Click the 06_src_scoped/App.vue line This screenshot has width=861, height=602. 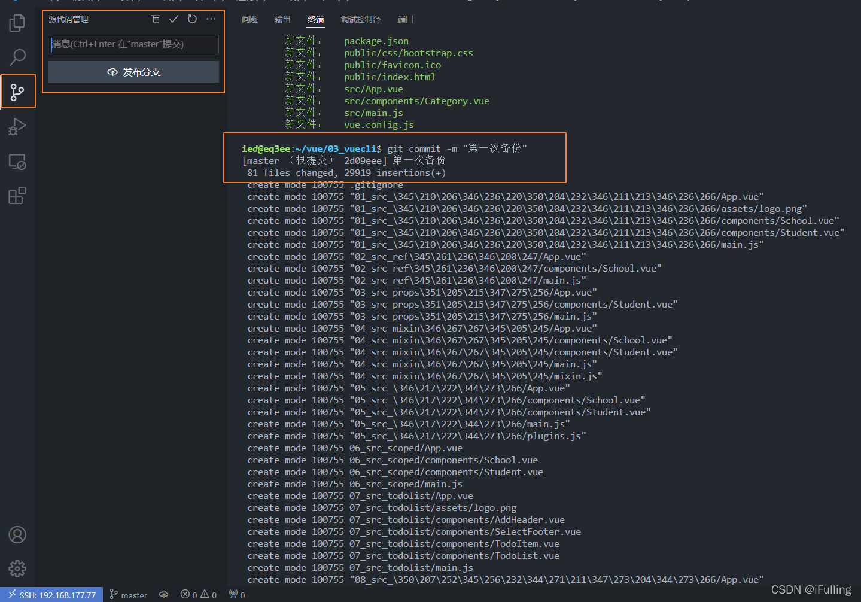[x=355, y=448]
